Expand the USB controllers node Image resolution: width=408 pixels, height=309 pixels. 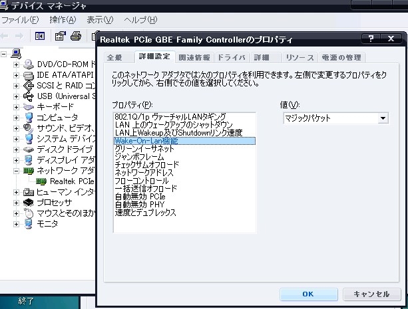coord(16,96)
